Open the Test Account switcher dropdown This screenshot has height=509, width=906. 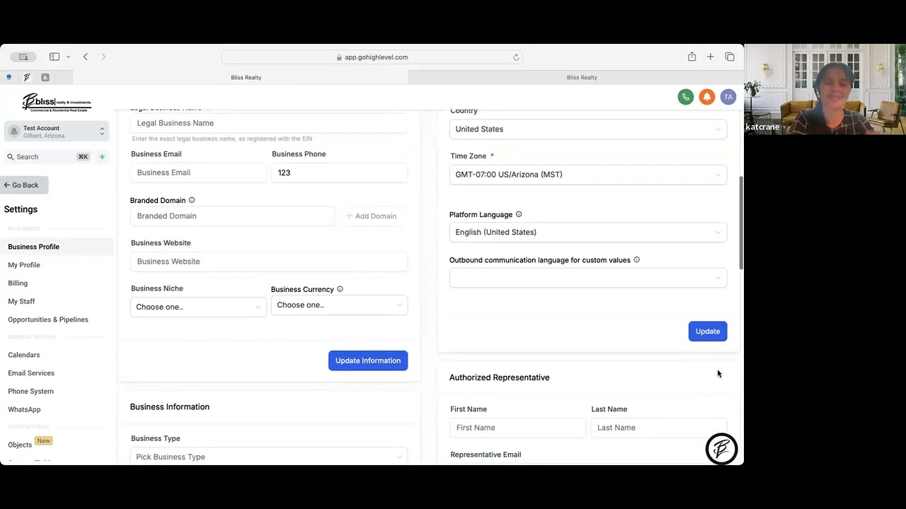point(57,131)
